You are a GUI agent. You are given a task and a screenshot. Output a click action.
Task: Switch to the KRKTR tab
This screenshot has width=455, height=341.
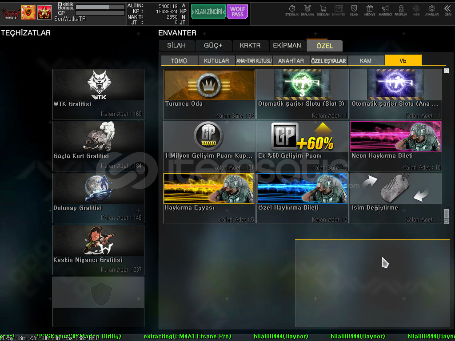(x=250, y=46)
